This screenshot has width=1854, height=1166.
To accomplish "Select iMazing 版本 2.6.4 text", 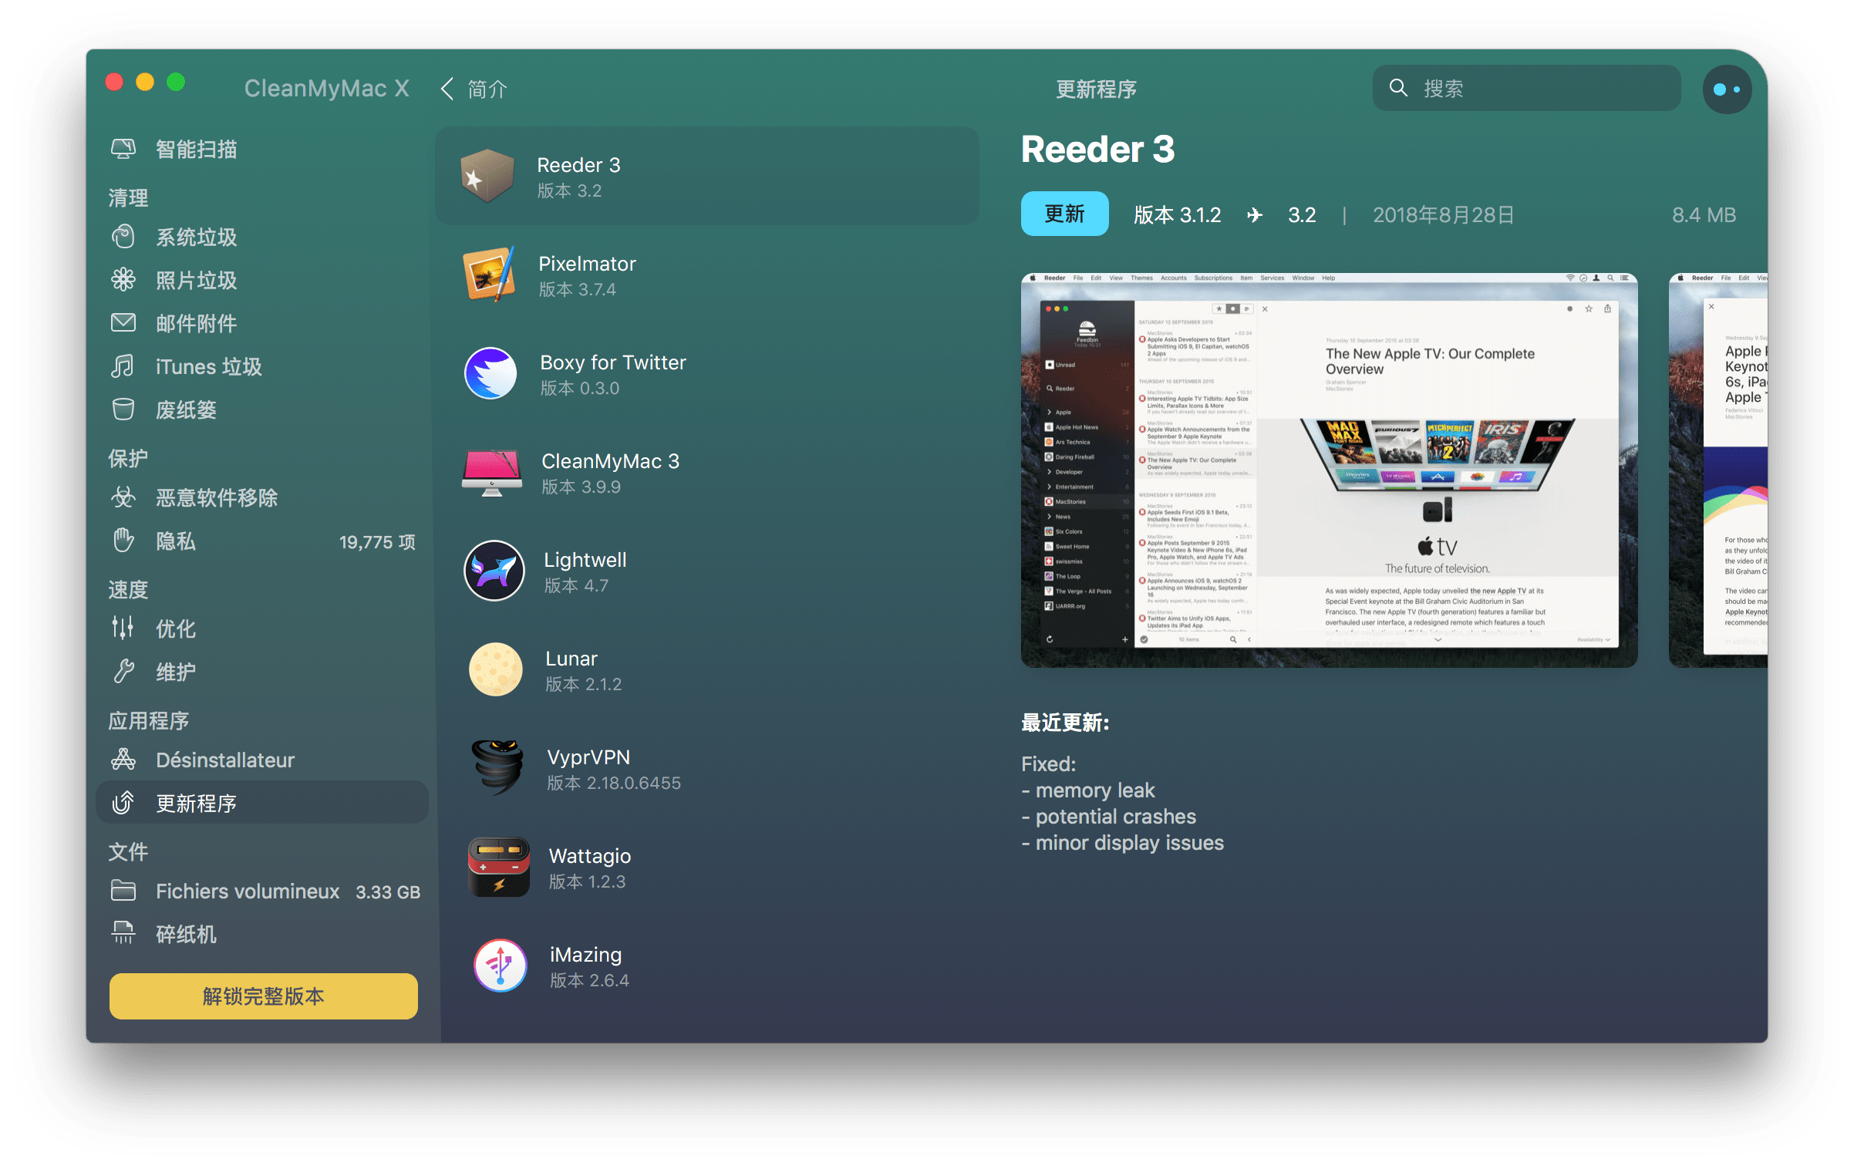I will [x=590, y=980].
